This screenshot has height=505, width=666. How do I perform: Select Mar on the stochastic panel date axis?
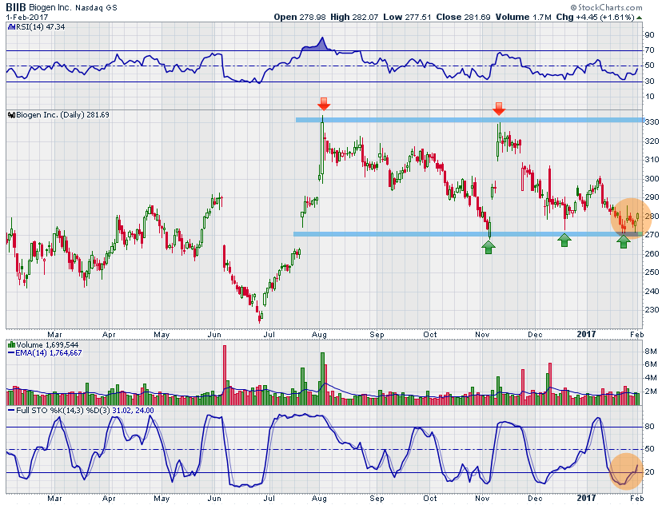click(x=54, y=499)
